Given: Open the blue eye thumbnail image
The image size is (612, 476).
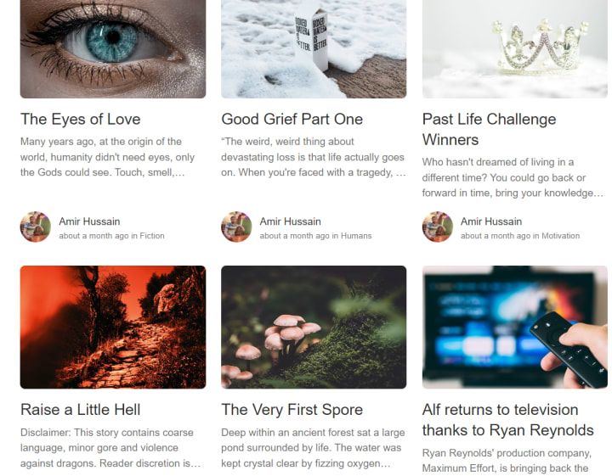Looking at the screenshot, I should point(113,48).
